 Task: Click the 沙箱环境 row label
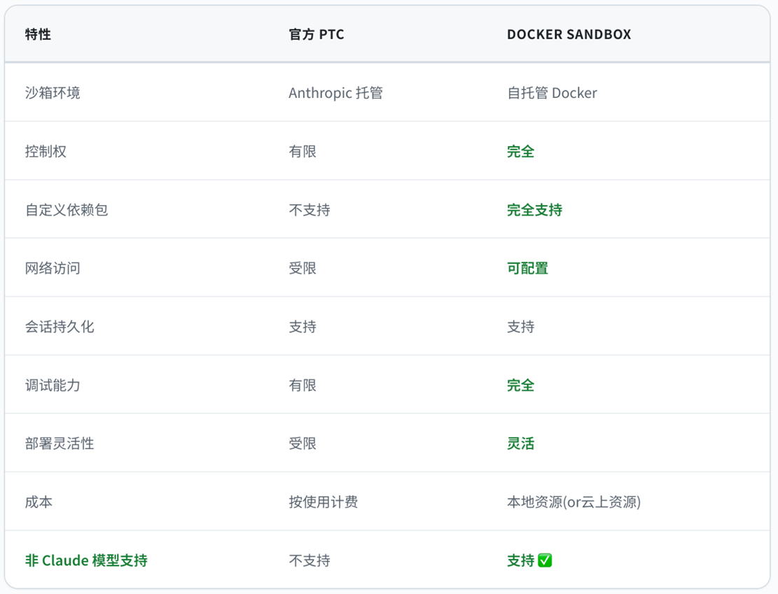tap(53, 93)
